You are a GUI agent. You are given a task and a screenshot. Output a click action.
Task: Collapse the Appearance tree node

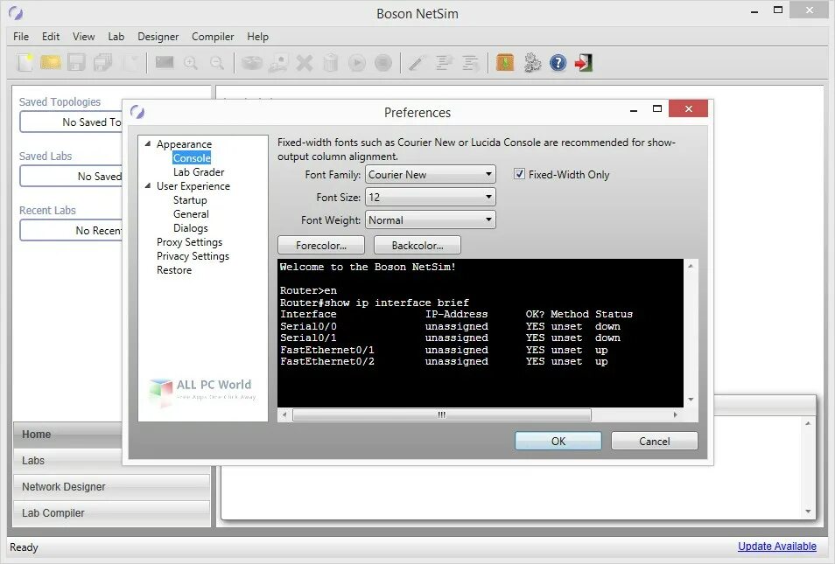[148, 143]
